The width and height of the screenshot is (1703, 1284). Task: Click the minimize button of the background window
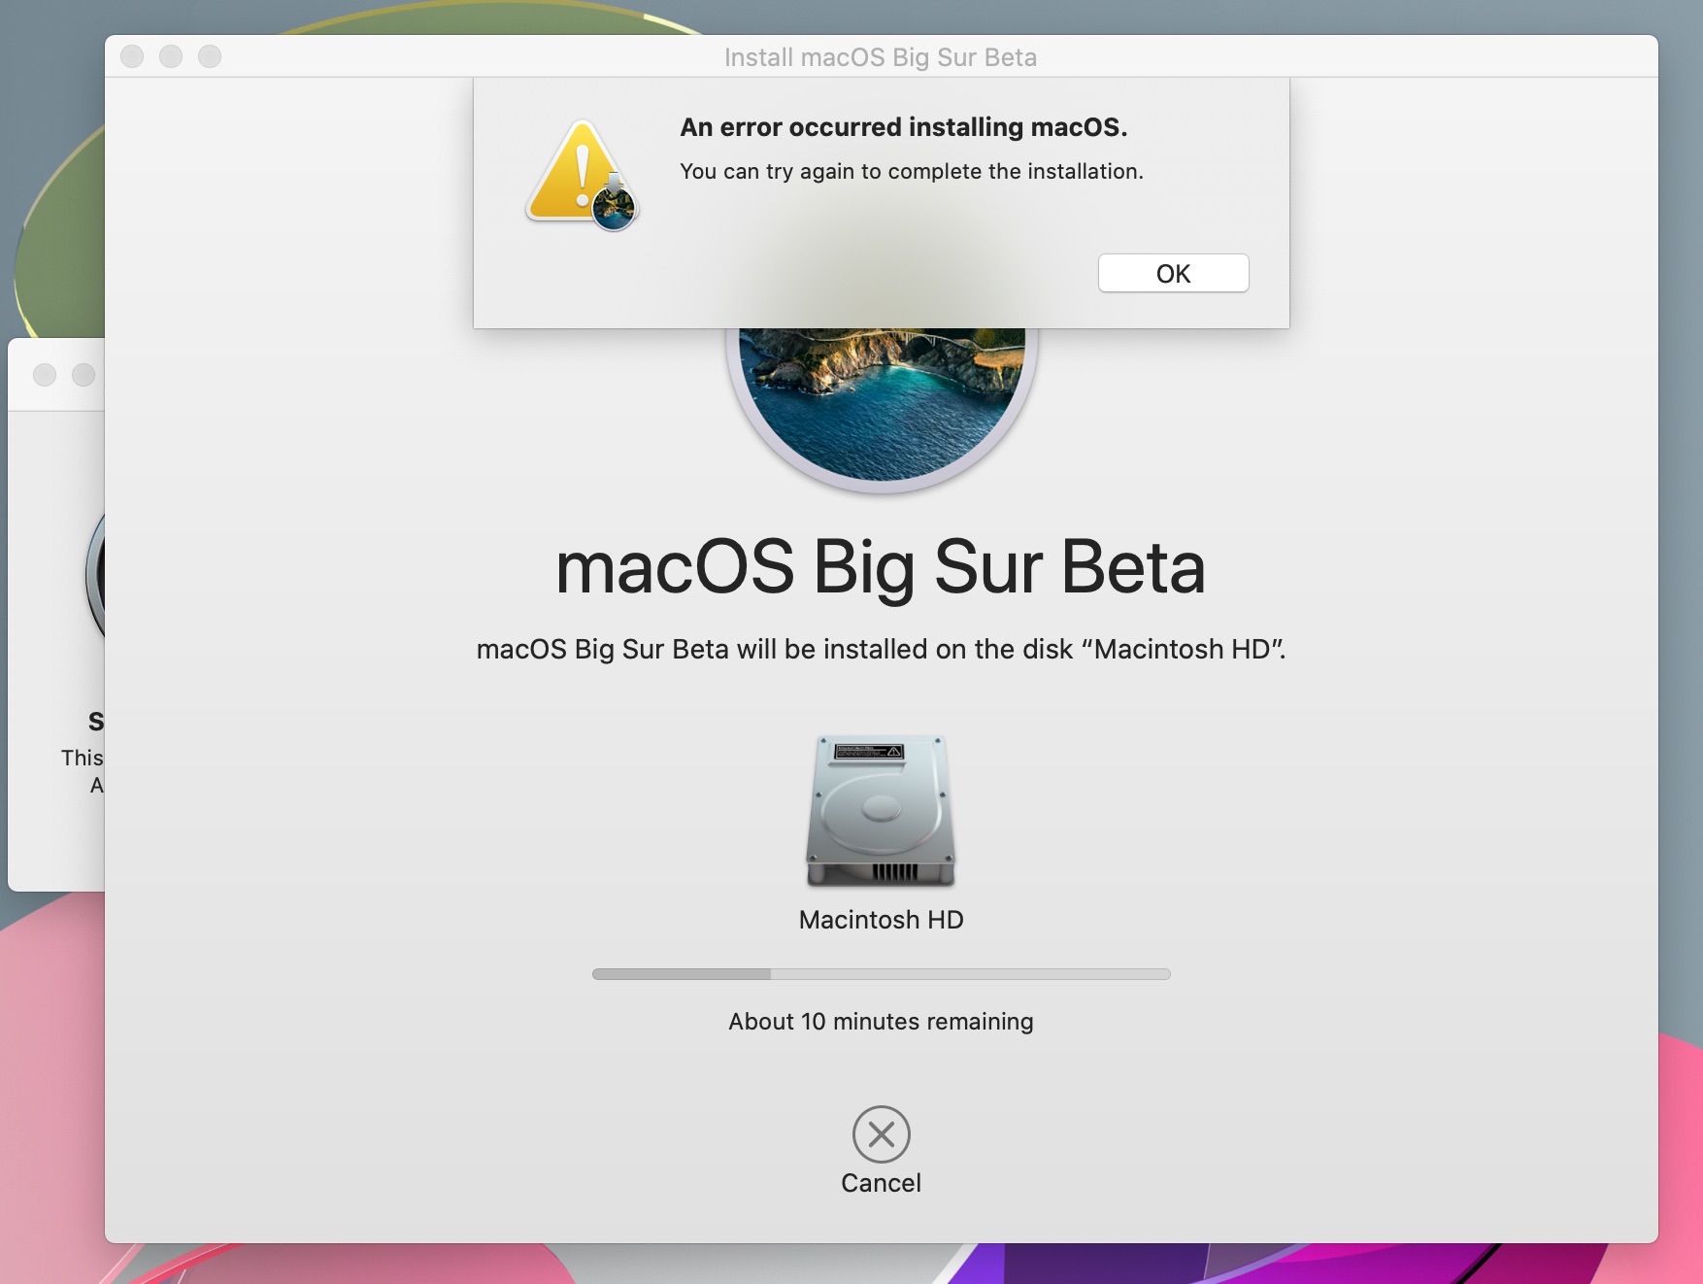[x=83, y=375]
